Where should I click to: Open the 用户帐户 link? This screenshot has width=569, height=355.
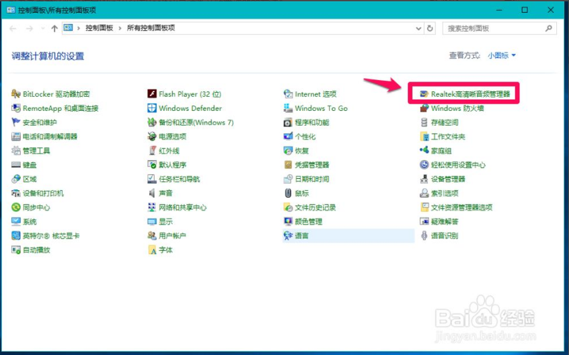tap(173, 236)
